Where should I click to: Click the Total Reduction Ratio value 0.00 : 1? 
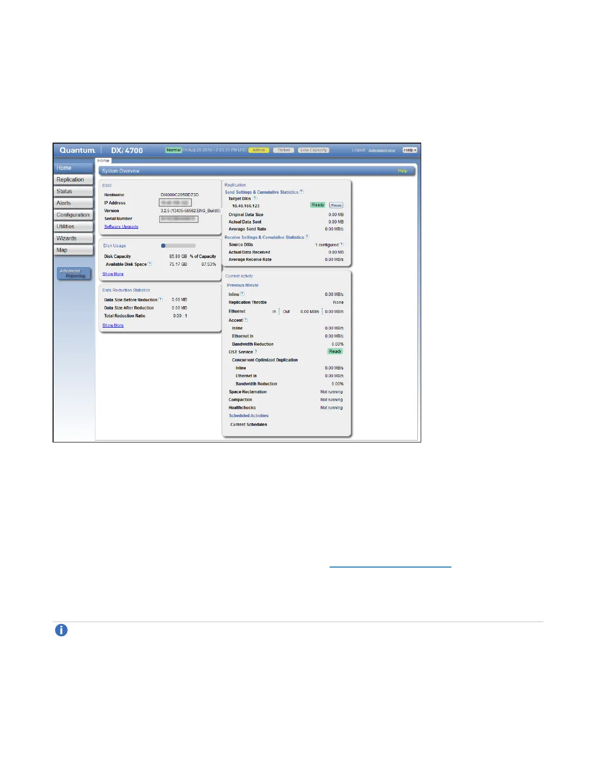180,316
